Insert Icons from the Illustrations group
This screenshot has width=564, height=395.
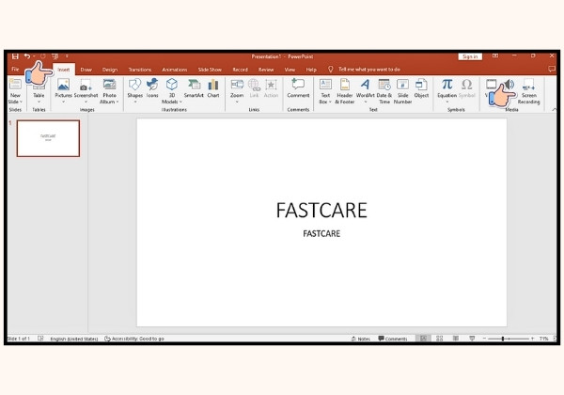152,88
